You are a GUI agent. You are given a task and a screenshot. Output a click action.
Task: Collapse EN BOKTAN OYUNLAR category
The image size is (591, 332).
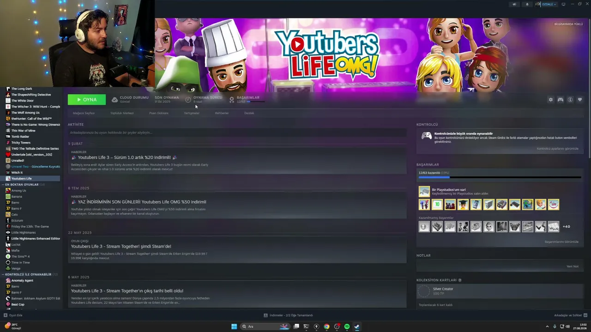point(3,184)
